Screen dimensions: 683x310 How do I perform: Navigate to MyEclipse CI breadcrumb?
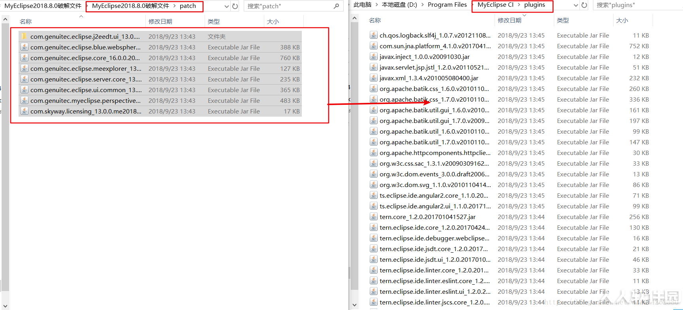pos(495,5)
